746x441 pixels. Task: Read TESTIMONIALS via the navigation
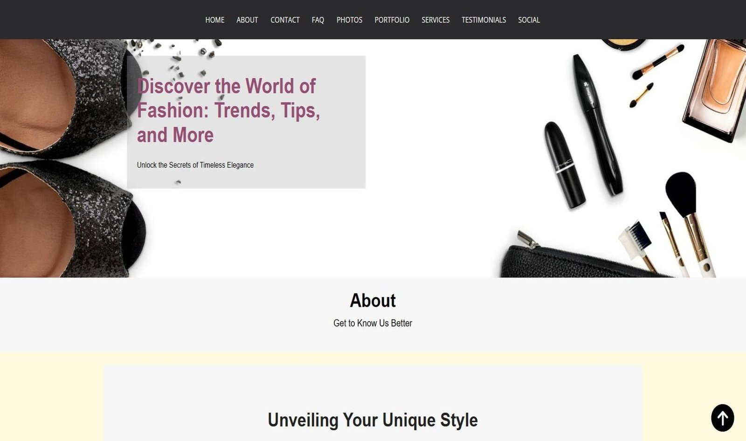click(484, 20)
